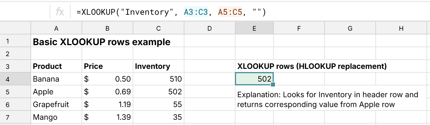Select row 1 header
This screenshot has width=430, height=125.
8,41
